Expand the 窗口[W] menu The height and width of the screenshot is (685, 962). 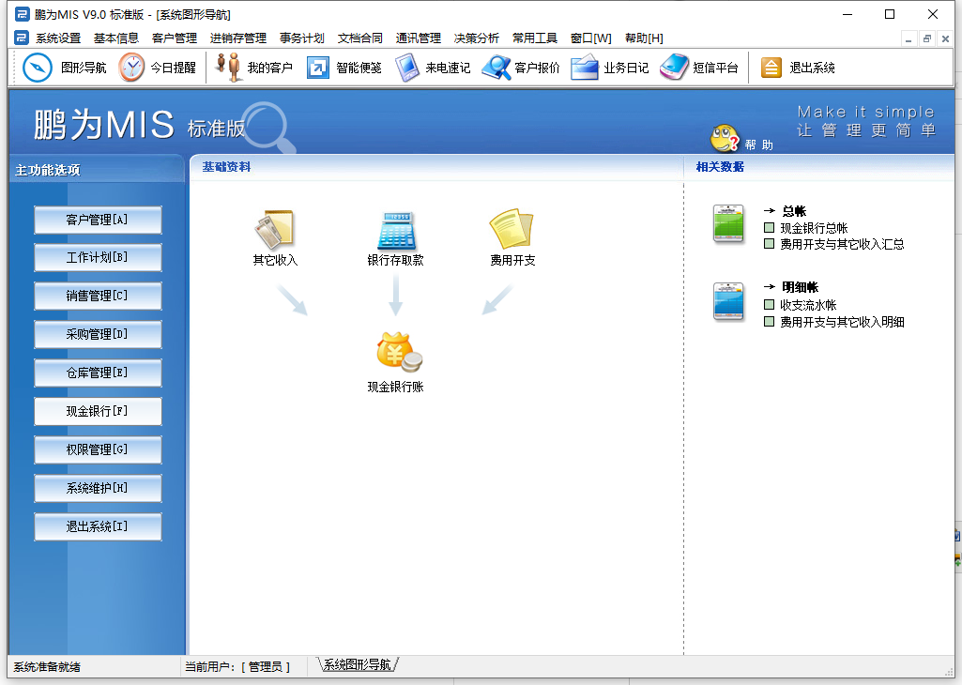click(x=590, y=38)
